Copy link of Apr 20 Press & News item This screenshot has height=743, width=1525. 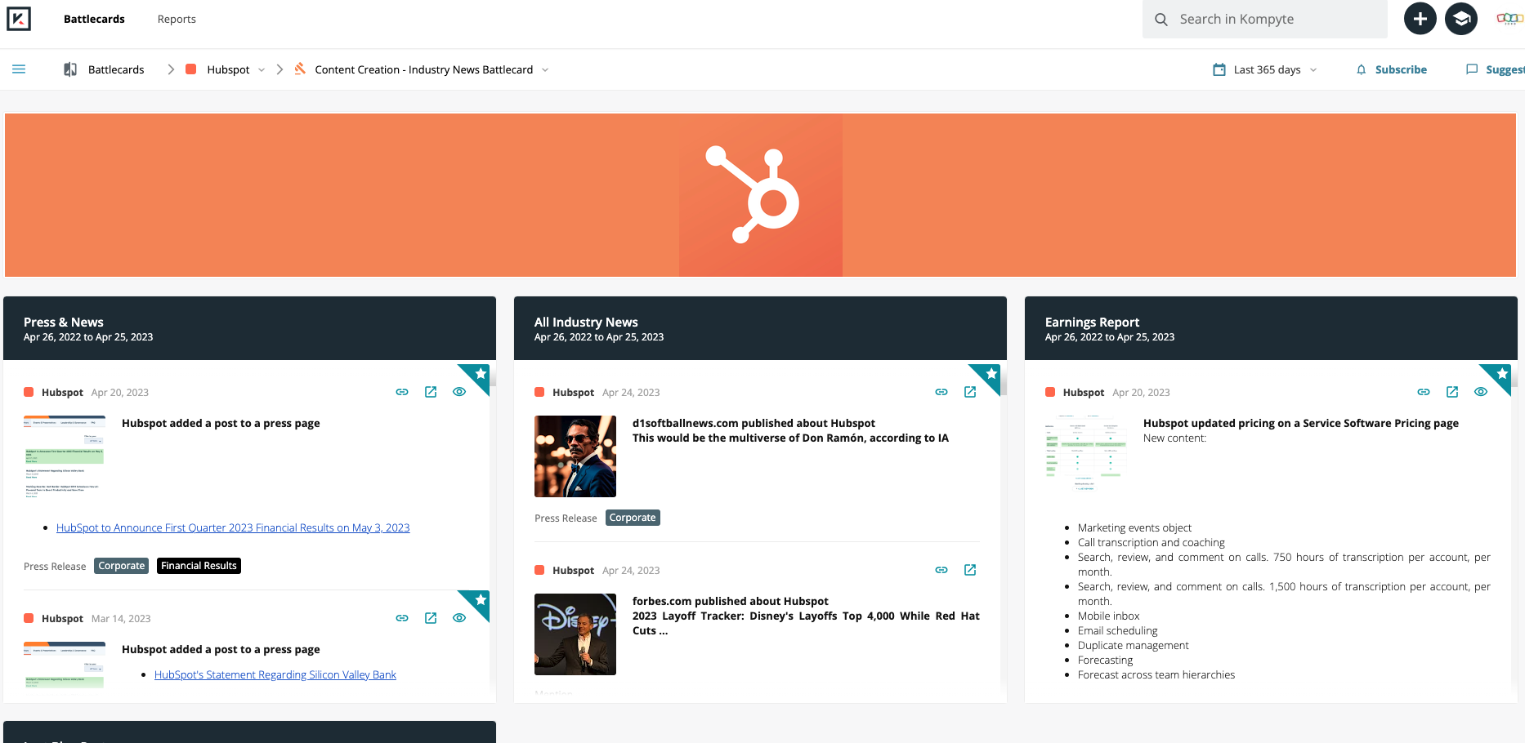point(402,392)
